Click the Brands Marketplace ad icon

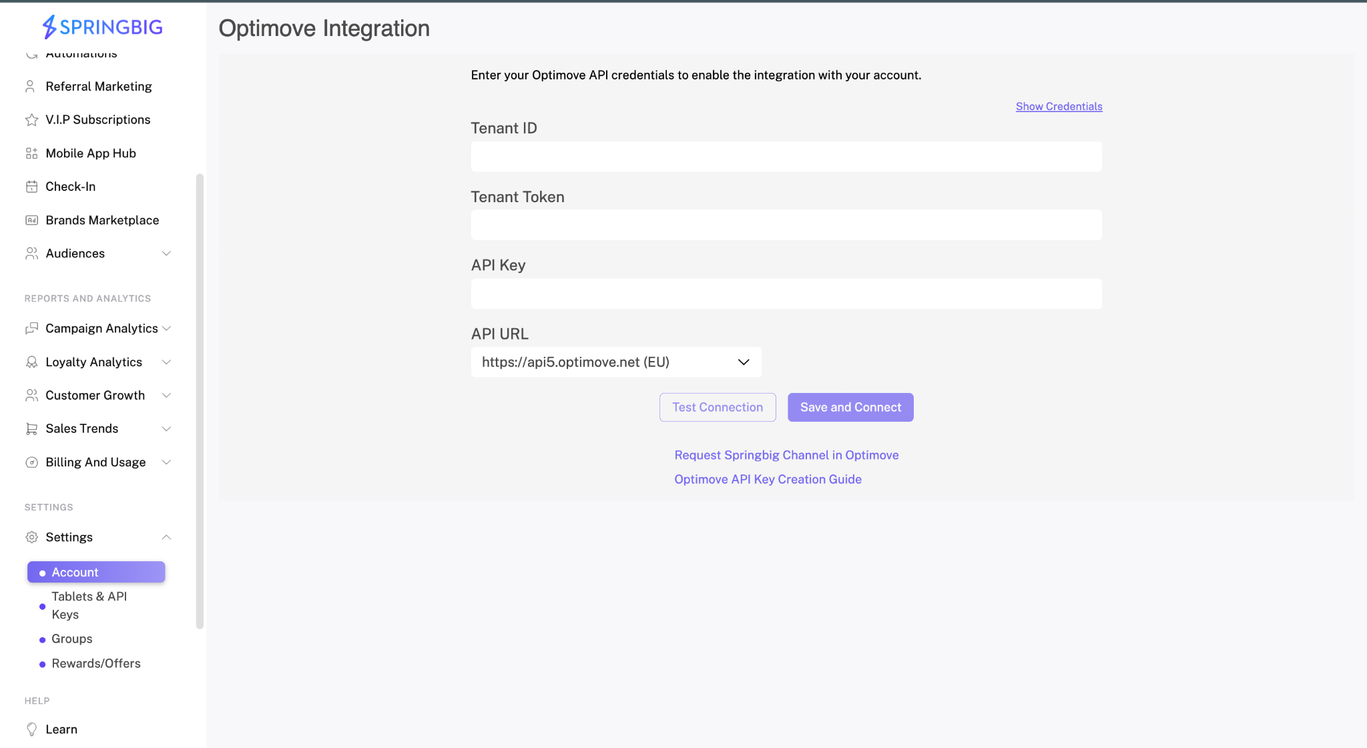(31, 220)
